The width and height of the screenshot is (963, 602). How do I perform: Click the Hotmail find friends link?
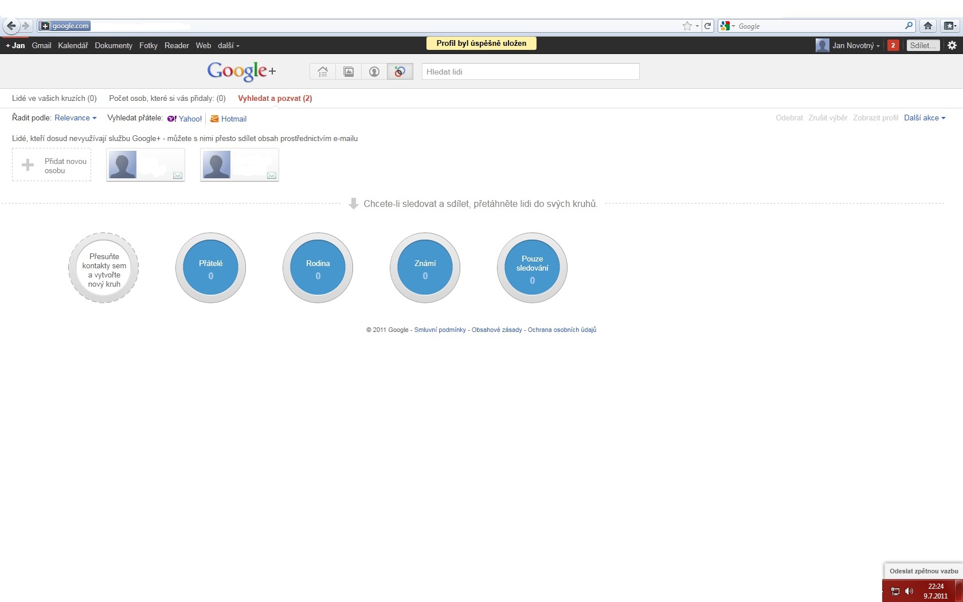click(233, 119)
